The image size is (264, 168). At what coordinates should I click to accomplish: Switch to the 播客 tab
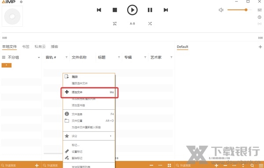coord(55,46)
